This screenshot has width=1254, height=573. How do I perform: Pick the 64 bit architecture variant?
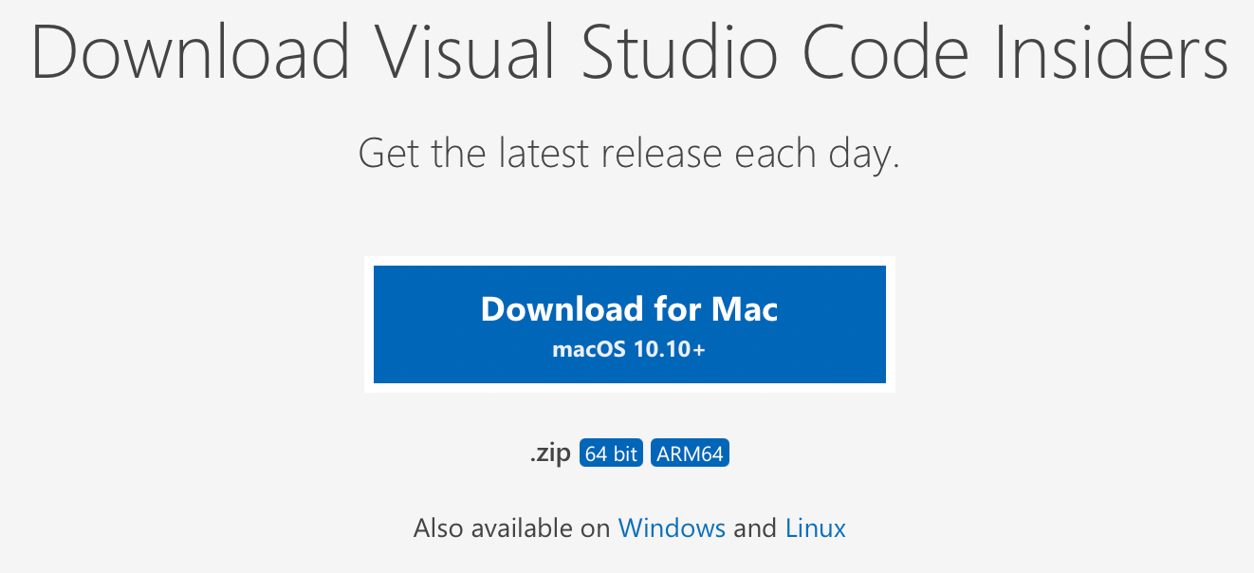tap(610, 453)
